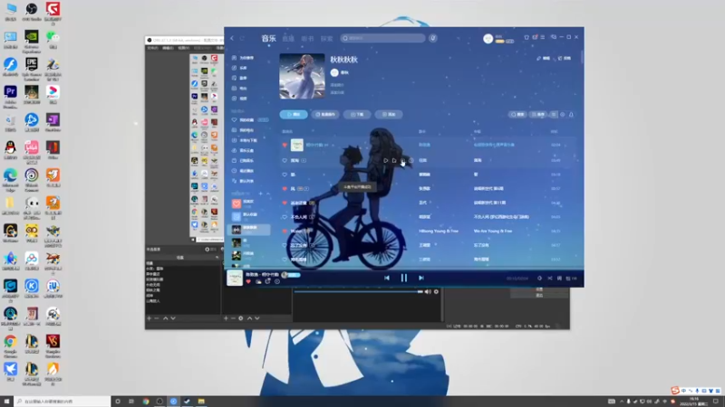Viewport: 725px width, 407px height.
Task: Pause the currently playing song
Action: [403, 278]
